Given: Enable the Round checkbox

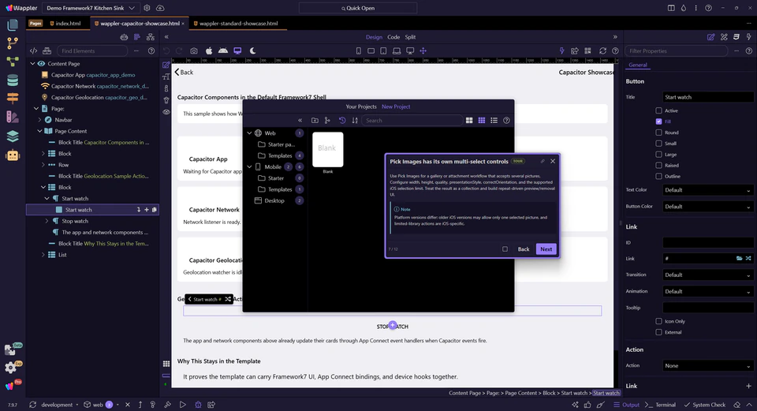Looking at the screenshot, I should [658, 133].
